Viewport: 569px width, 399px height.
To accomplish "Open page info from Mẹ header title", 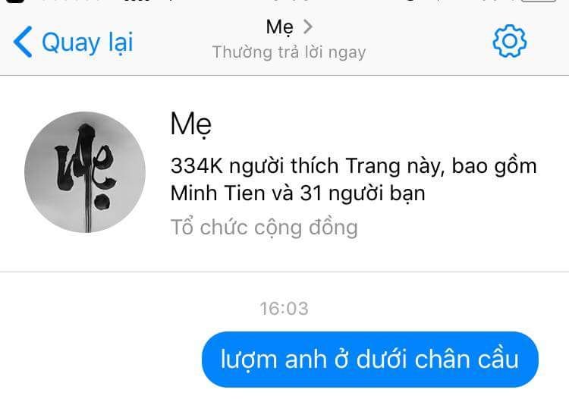I will [279, 27].
